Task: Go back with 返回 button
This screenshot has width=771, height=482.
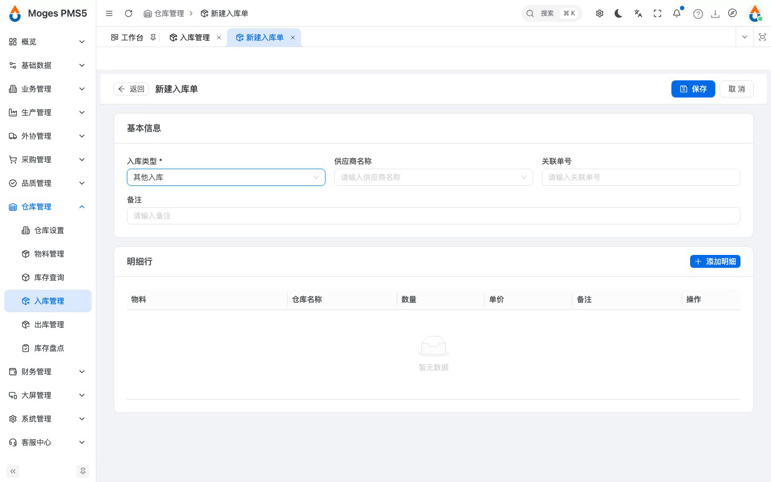Action: coord(131,89)
